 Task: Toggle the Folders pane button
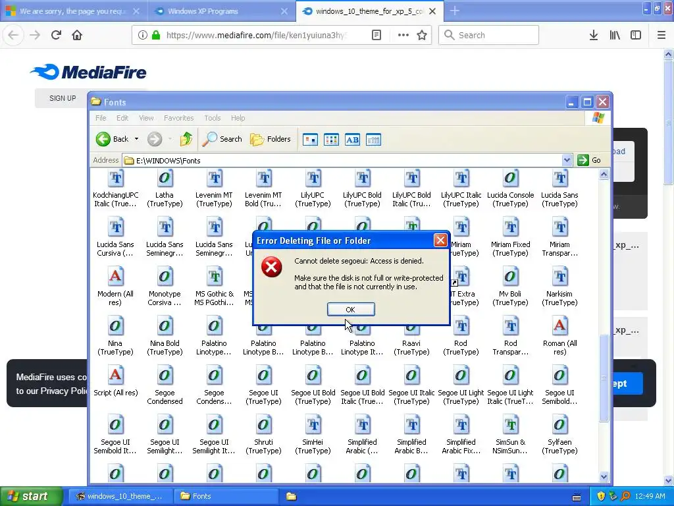click(x=271, y=139)
